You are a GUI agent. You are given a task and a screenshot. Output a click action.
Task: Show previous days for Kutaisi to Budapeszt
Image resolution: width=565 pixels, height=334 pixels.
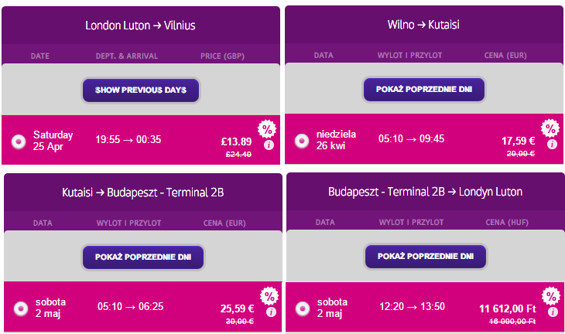(143, 257)
